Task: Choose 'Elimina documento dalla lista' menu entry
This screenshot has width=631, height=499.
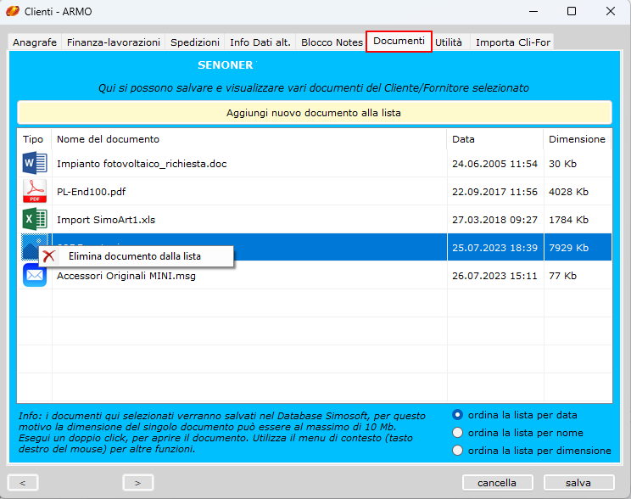Action: [134, 256]
